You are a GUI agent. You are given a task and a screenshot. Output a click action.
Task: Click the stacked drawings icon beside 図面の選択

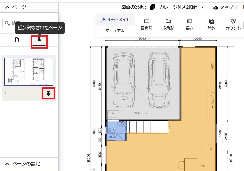[x=152, y=7]
